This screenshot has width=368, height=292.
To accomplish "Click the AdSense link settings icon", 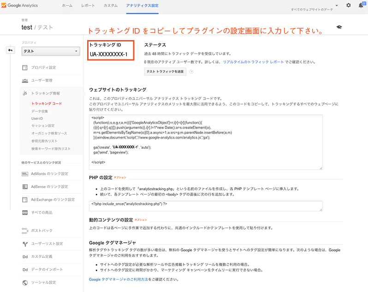I will click(25, 187).
